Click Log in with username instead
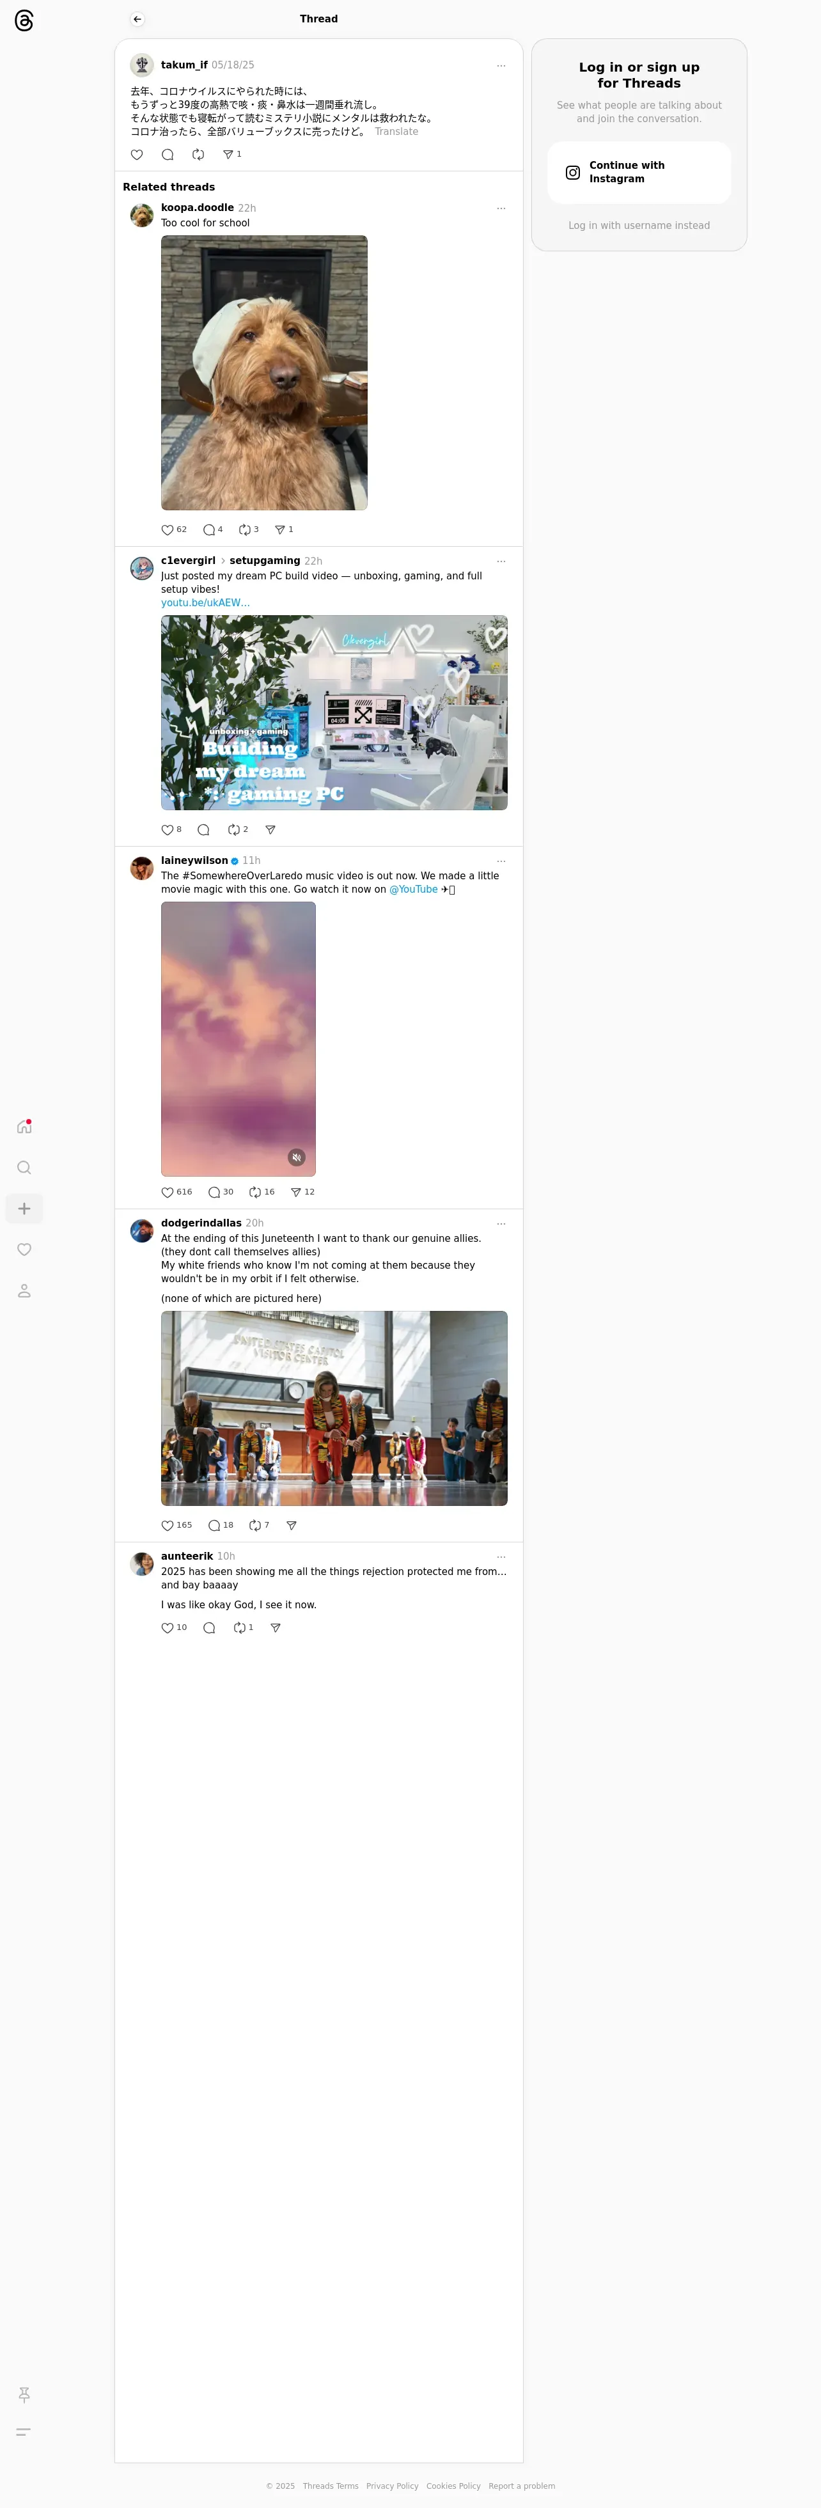The height and width of the screenshot is (2508, 821). [x=639, y=226]
